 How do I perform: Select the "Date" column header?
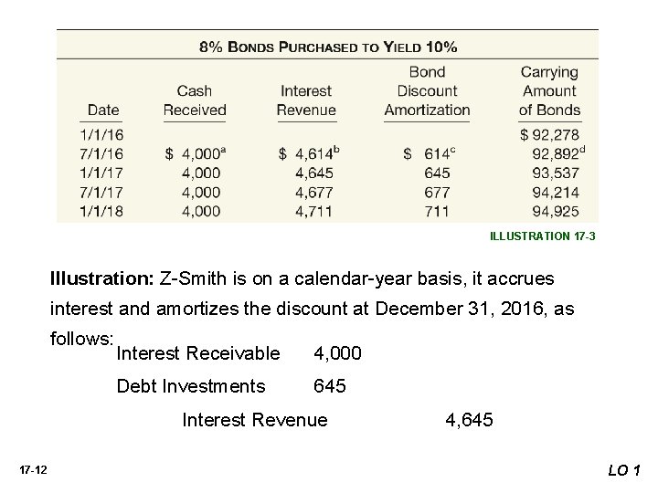(x=103, y=110)
